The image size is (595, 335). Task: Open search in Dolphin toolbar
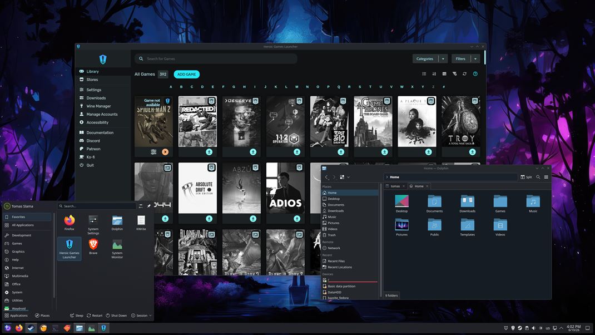538,177
